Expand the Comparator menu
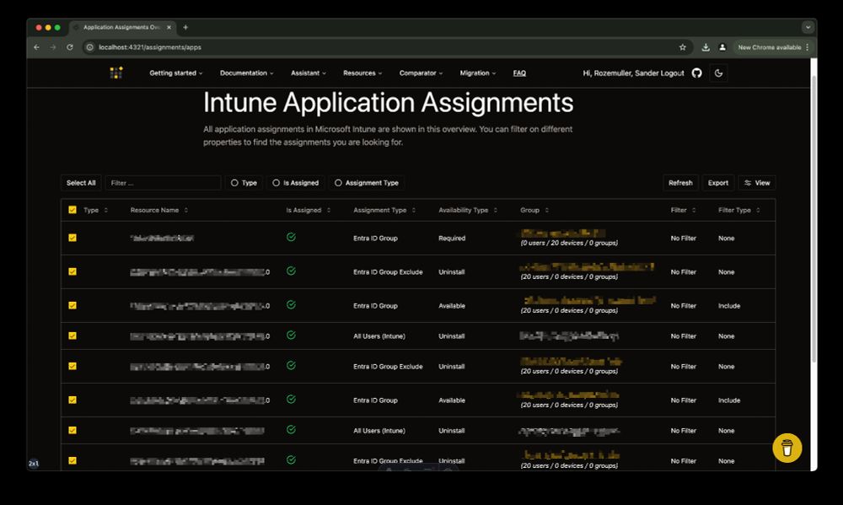The height and width of the screenshot is (505, 843). pos(421,73)
